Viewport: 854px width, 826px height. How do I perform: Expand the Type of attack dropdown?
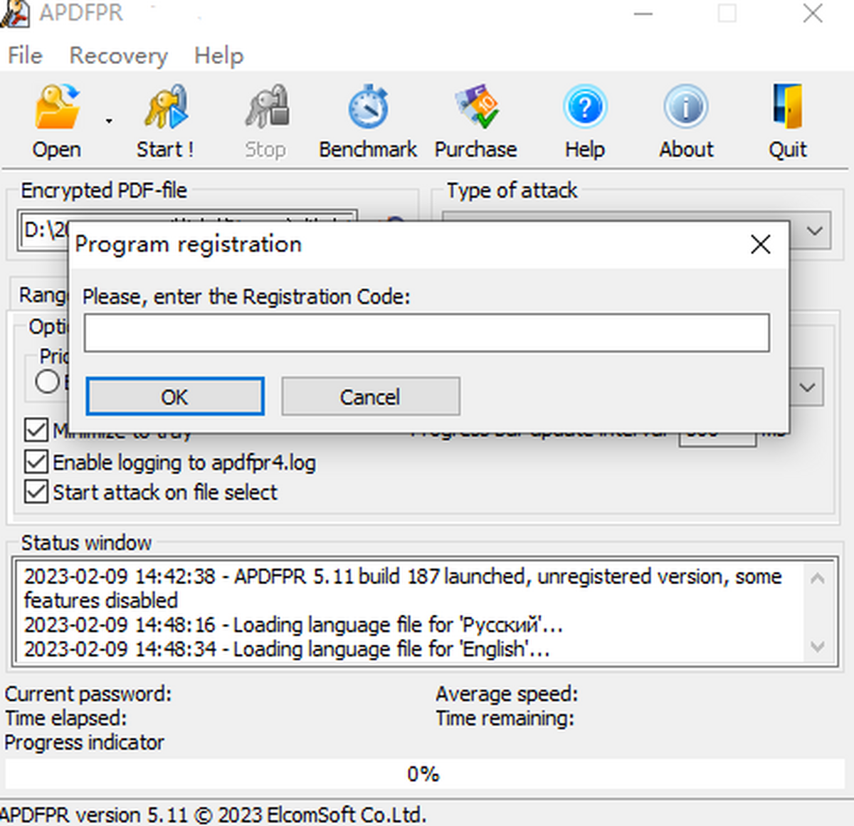tap(815, 231)
